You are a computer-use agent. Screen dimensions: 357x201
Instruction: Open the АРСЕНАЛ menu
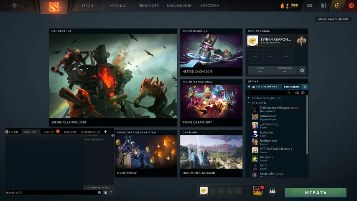[118, 6]
